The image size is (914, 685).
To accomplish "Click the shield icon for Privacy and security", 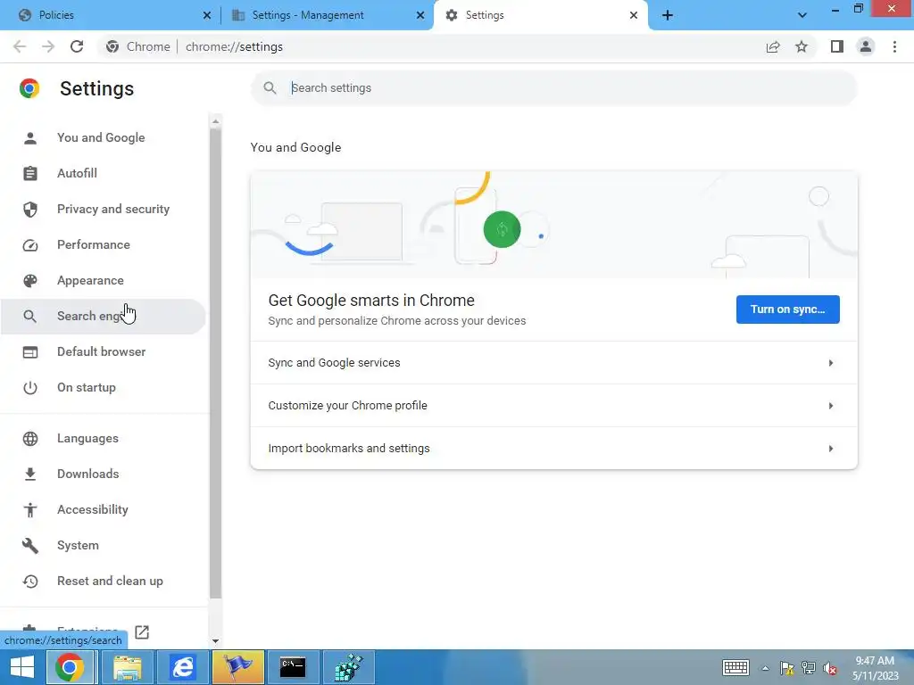I will tap(30, 209).
